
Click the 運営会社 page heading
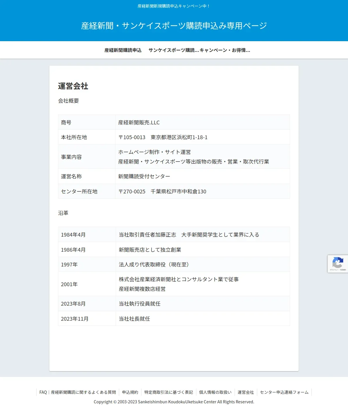coord(73,86)
